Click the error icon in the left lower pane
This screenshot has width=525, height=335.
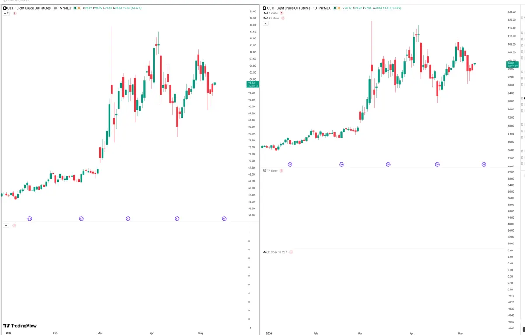coord(14,225)
